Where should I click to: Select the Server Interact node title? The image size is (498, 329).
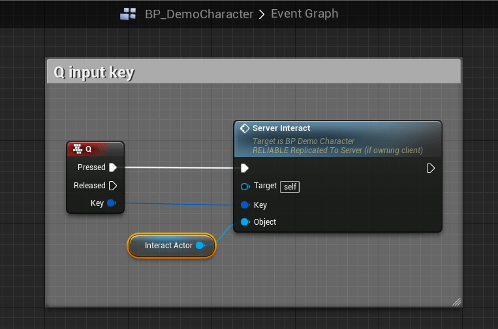[281, 128]
